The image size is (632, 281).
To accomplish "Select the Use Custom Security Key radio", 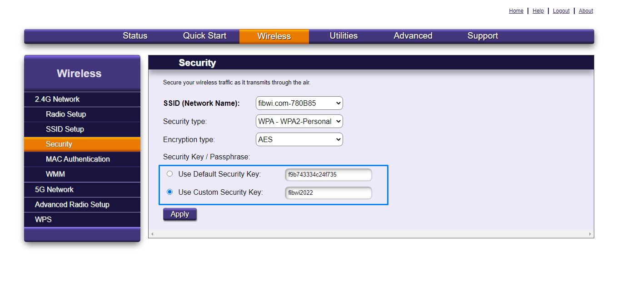I will [x=170, y=192].
